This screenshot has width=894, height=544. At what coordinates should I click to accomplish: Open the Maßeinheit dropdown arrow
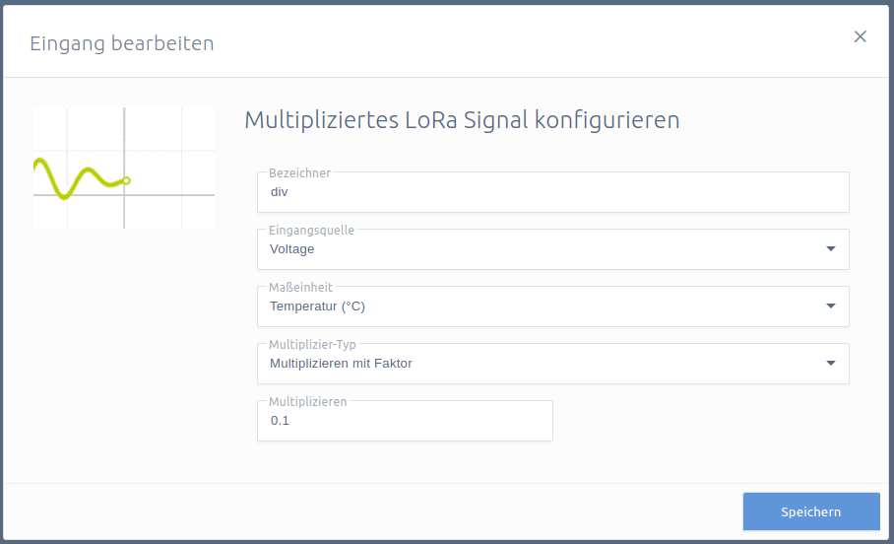point(831,306)
